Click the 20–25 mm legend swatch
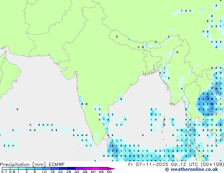 tap(63, 168)
